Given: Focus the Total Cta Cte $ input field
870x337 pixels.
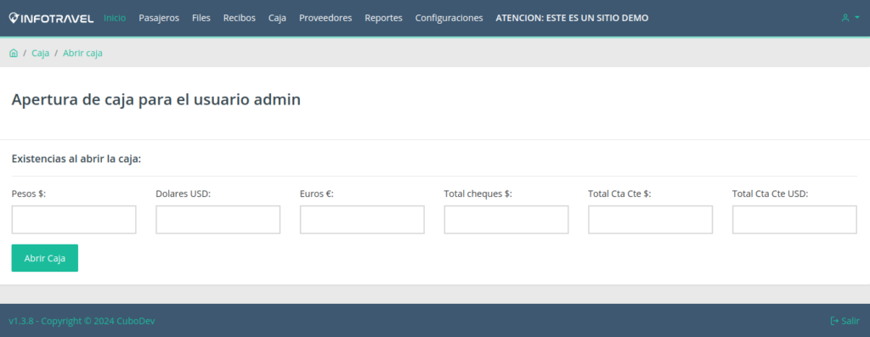Looking at the screenshot, I should pos(650,220).
